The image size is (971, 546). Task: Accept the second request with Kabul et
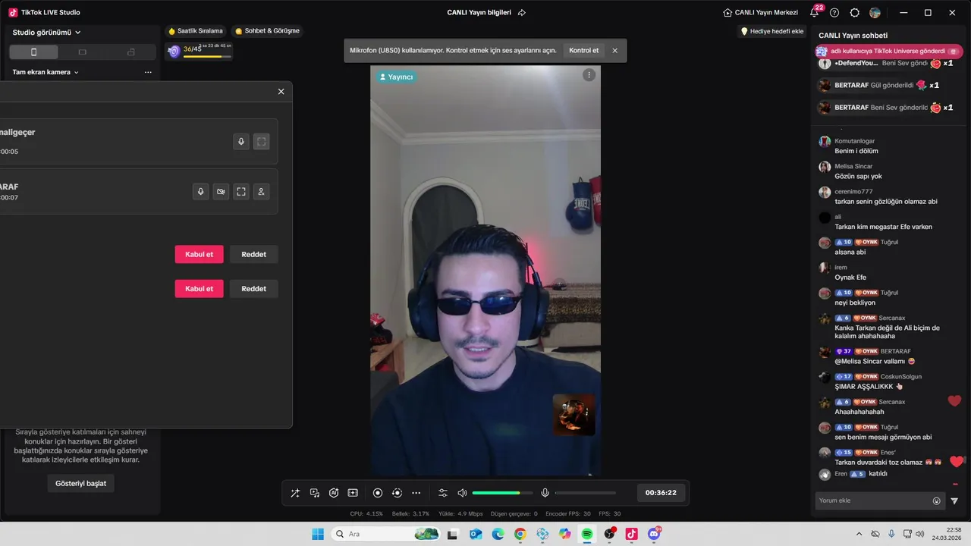(200, 288)
